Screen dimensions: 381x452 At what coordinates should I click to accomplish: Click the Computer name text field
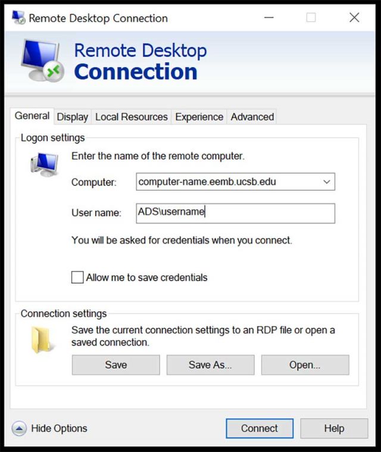pos(226,182)
